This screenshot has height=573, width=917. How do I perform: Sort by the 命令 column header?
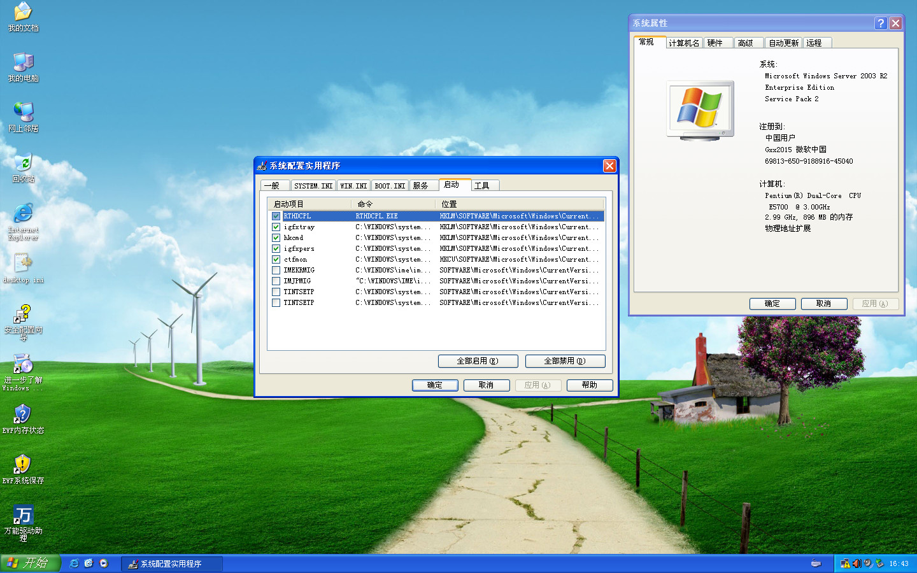pyautogui.click(x=393, y=204)
